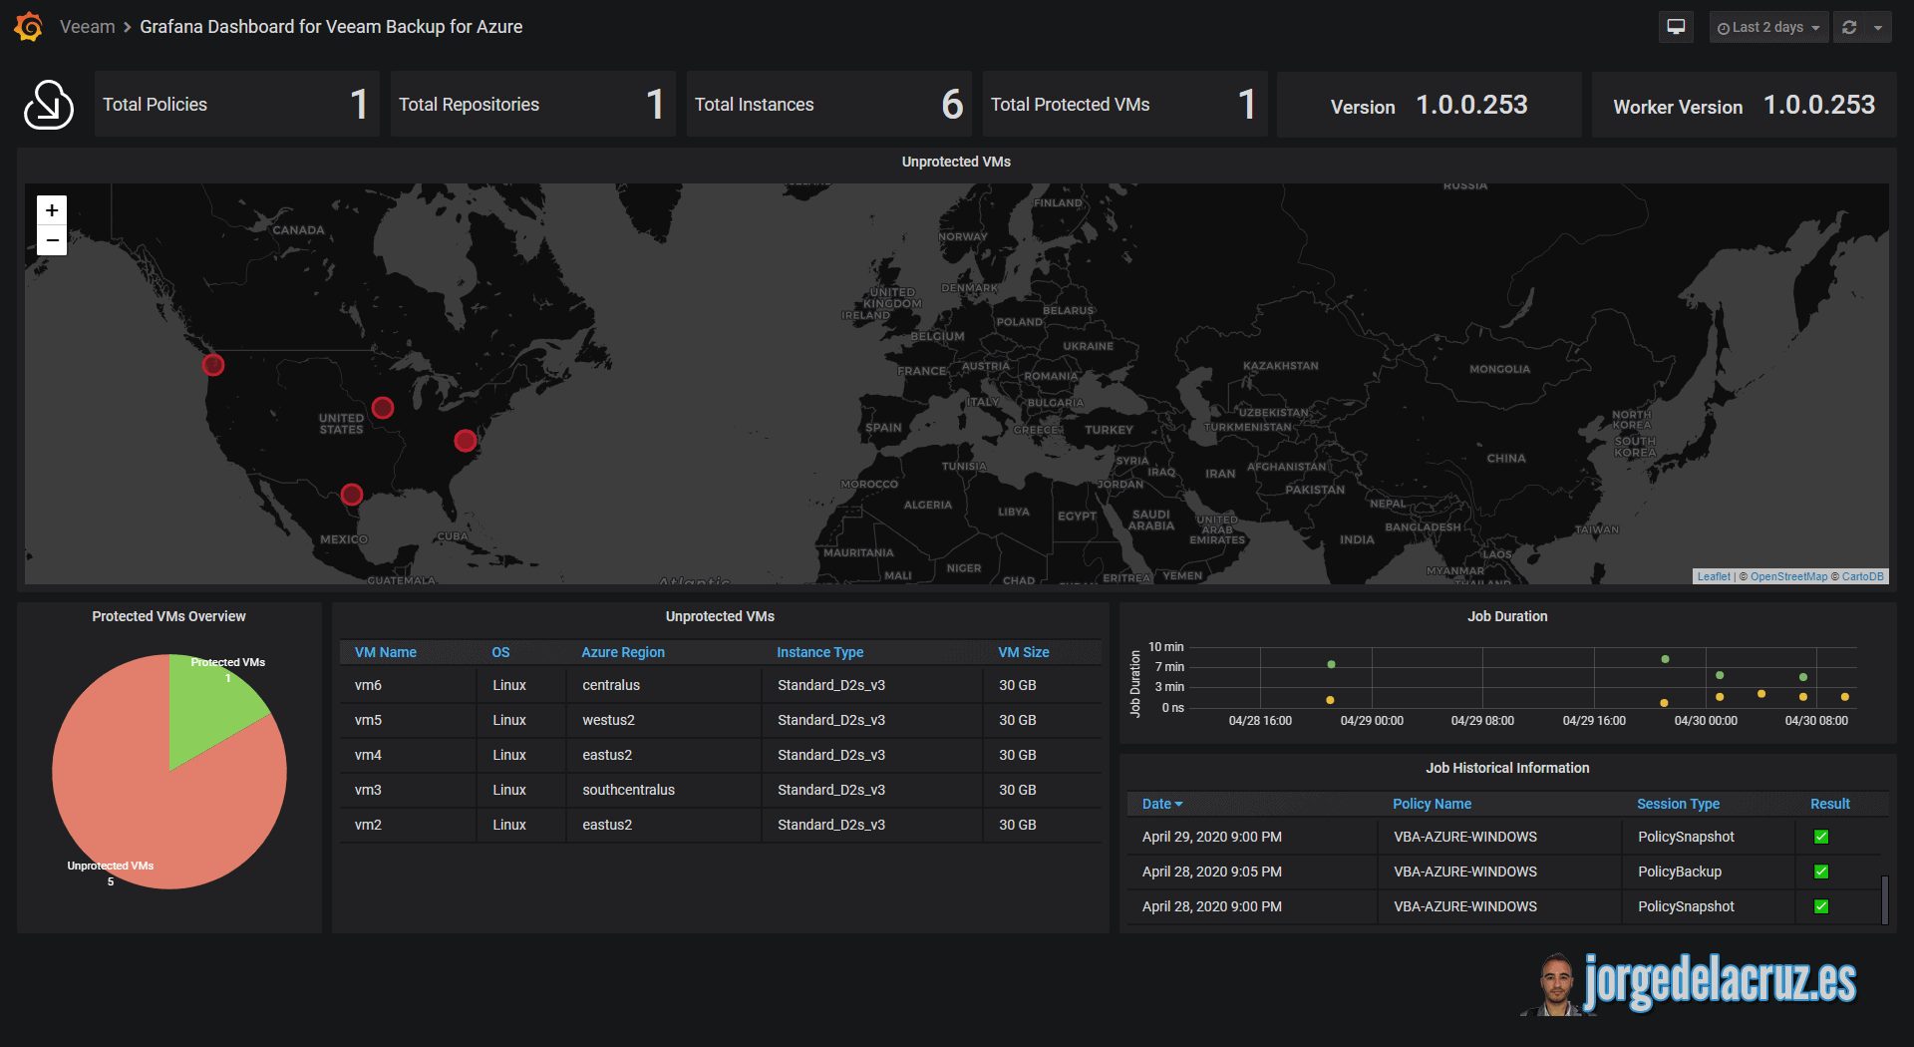Open the Unprotected VMs table panel title
This screenshot has height=1047, width=1914.
click(720, 616)
